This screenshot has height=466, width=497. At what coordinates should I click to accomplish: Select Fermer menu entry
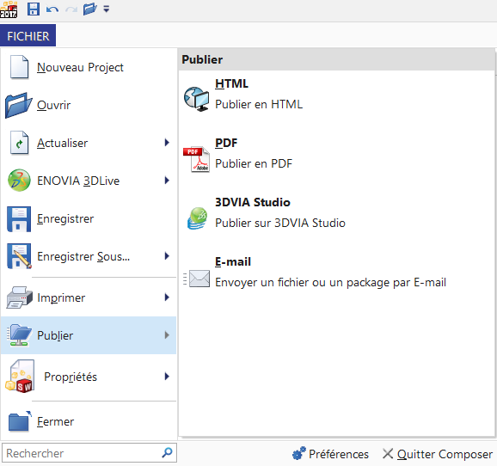click(89, 421)
